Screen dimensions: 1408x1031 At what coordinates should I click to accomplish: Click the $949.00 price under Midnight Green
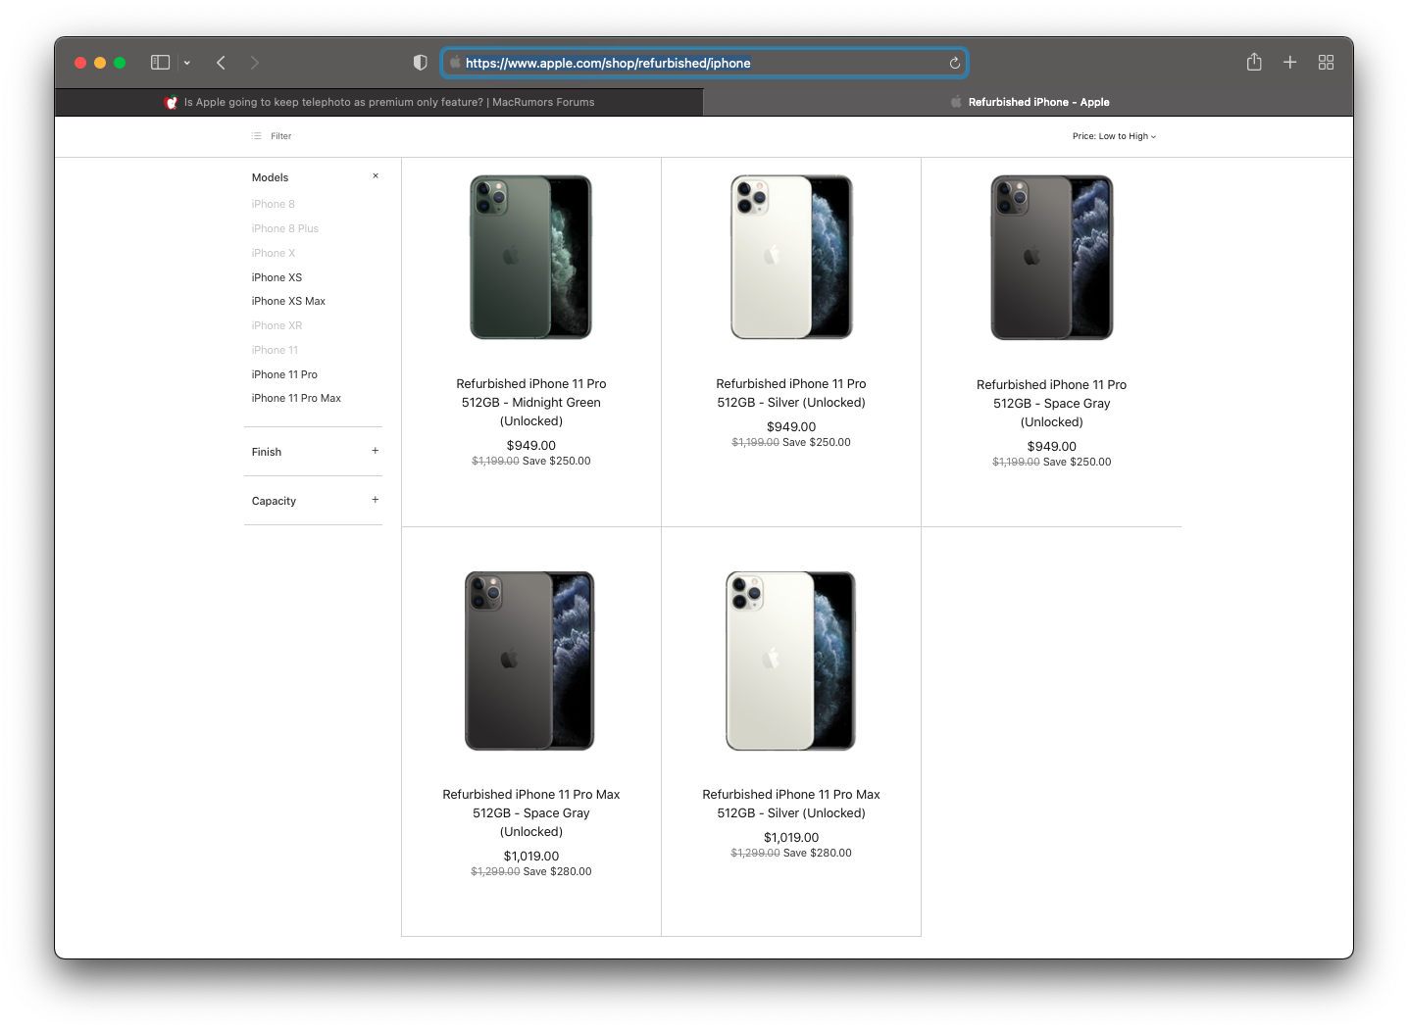(531, 445)
